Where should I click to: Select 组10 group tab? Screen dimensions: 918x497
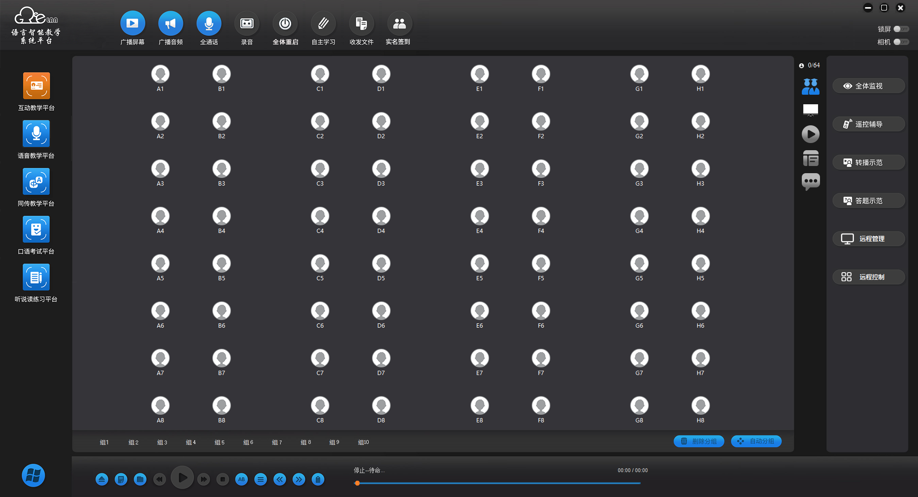tap(363, 442)
